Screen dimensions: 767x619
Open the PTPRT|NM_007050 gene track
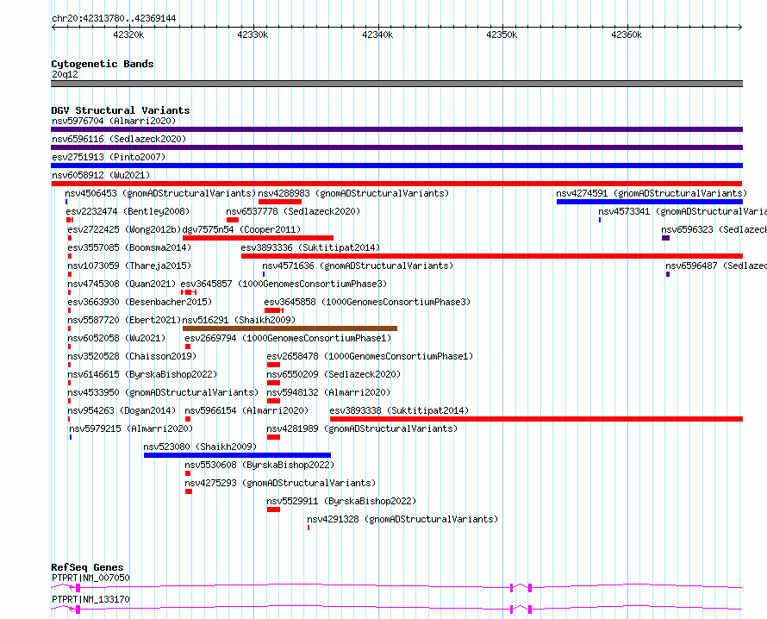click(396, 587)
